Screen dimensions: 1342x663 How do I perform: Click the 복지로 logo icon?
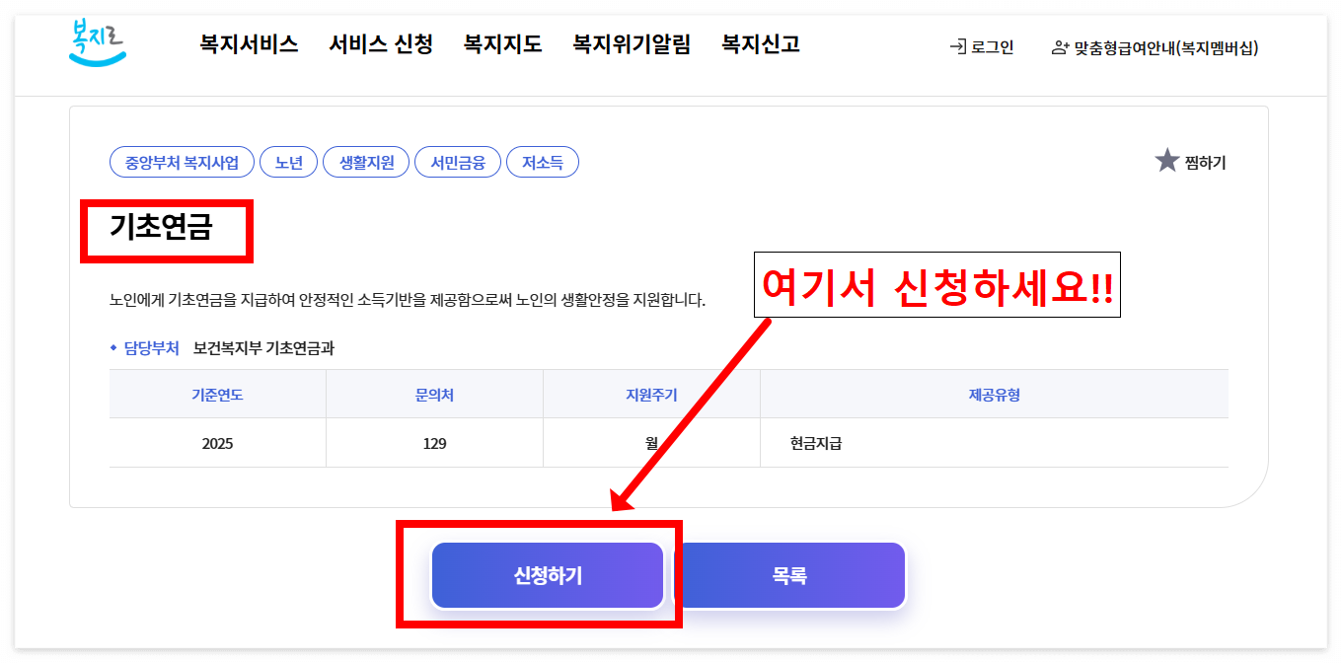pyautogui.click(x=96, y=42)
